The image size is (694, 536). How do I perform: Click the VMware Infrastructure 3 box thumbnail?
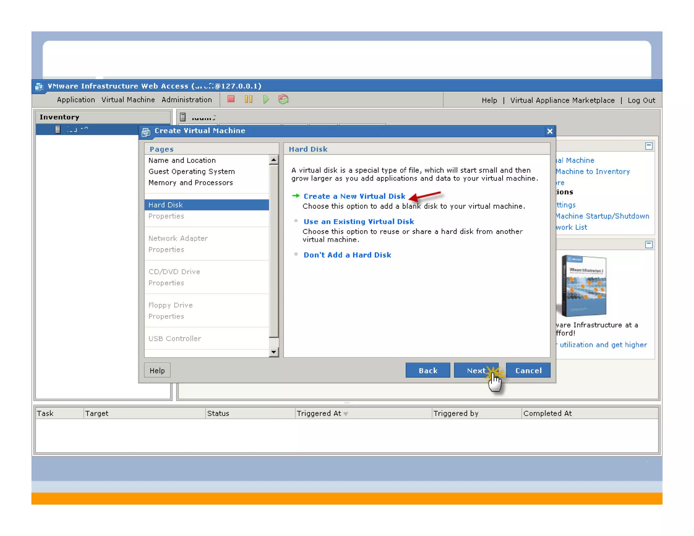click(584, 286)
